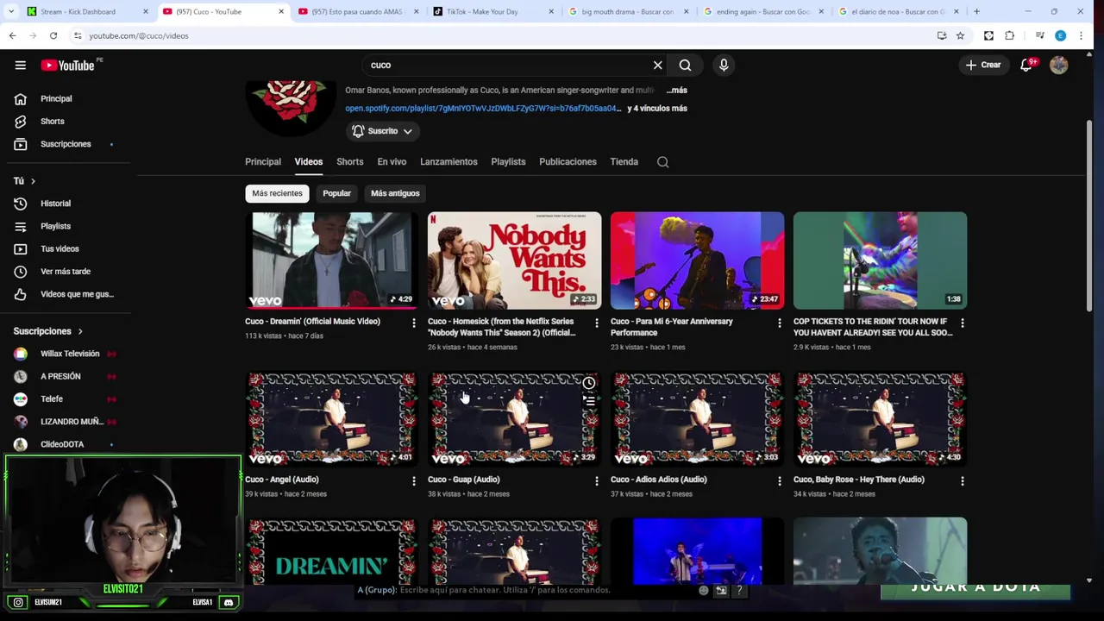Image resolution: width=1104 pixels, height=621 pixels.
Task: Switch to the En vivo tab
Action: pyautogui.click(x=392, y=161)
